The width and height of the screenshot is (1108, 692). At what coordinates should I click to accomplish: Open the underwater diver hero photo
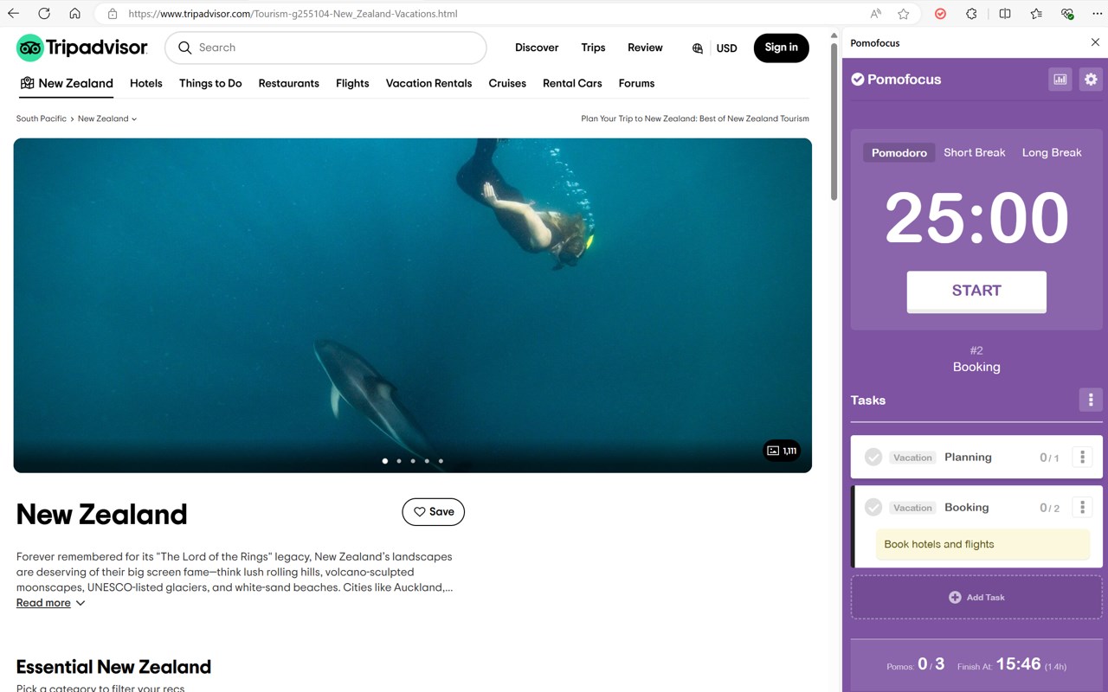tap(413, 305)
